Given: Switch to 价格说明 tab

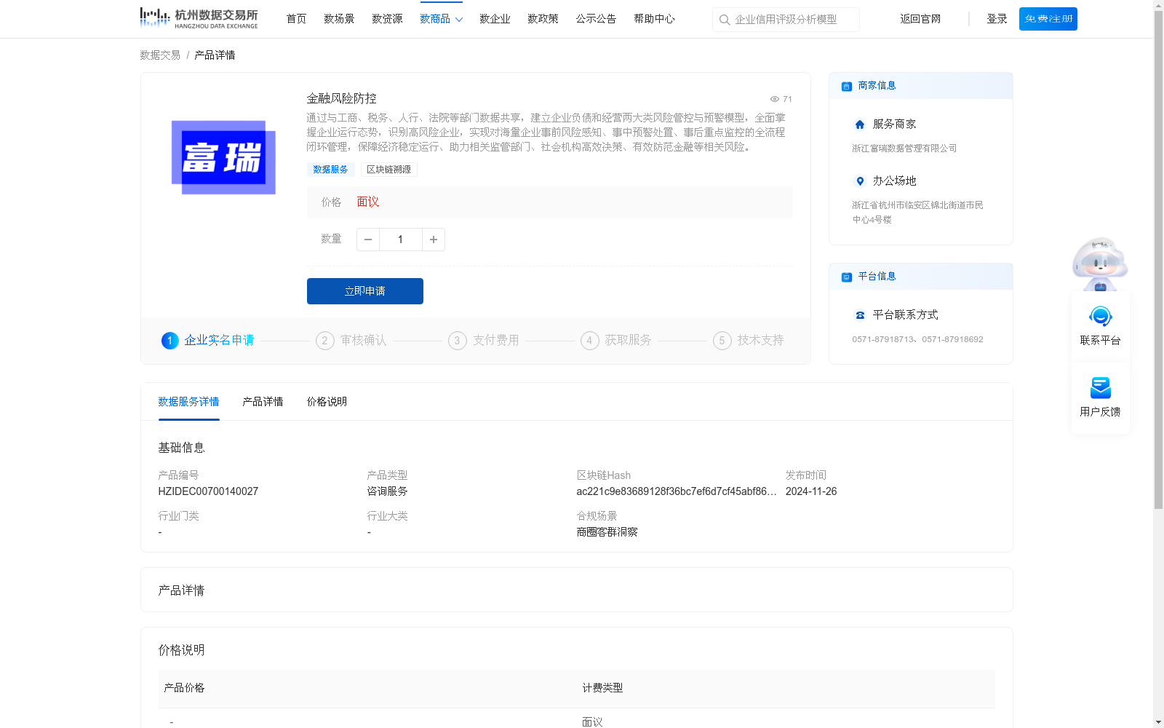Looking at the screenshot, I should (x=327, y=402).
